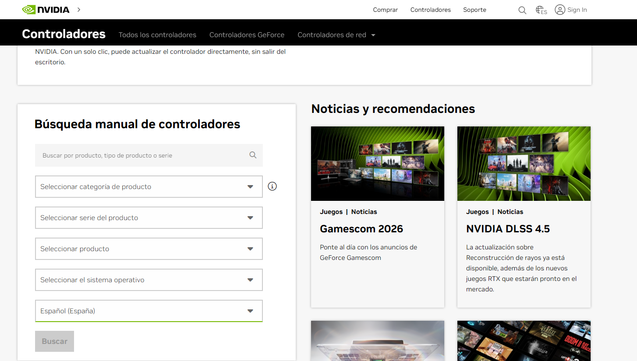Open the Controladores top menu item
This screenshot has height=361, width=637.
click(x=431, y=10)
